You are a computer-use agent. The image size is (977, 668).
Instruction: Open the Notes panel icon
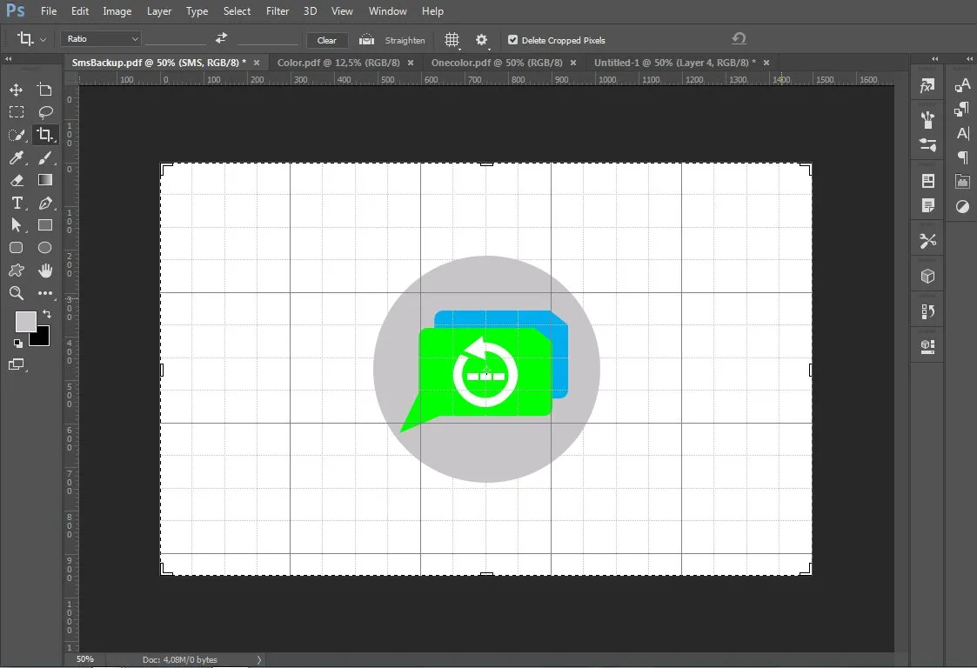coord(927,205)
